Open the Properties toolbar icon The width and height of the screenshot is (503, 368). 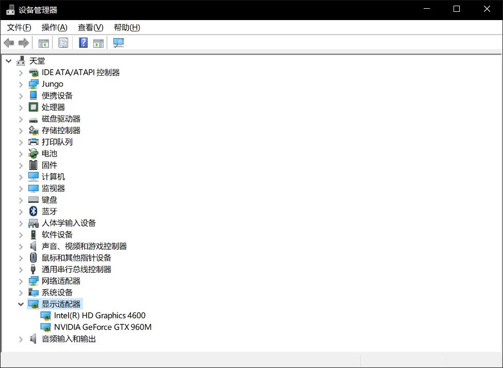click(x=63, y=43)
